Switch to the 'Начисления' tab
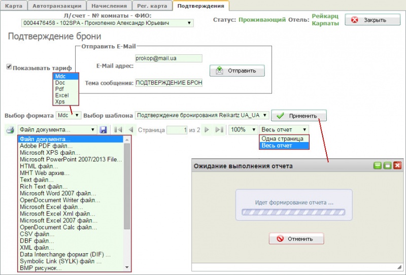The image size is (406, 275). click(110, 6)
